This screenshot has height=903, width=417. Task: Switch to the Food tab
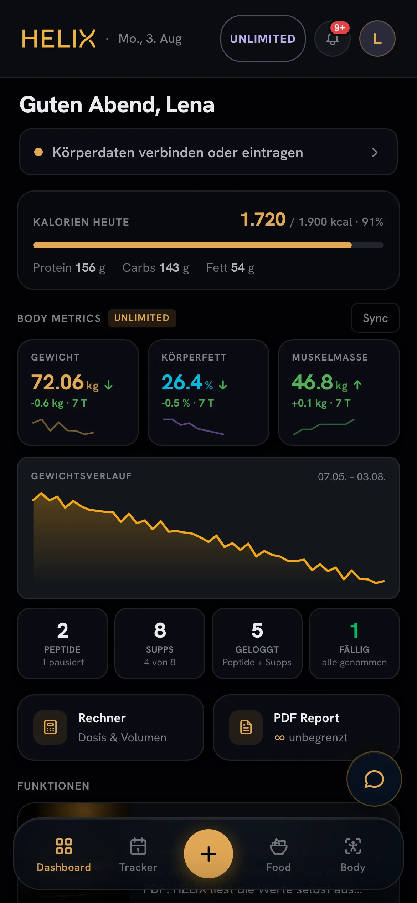278,854
